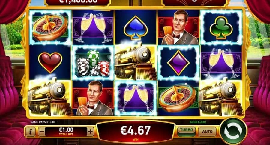Select the blue spade symbol
Screen dimensions: 270x145
point(136,27)
